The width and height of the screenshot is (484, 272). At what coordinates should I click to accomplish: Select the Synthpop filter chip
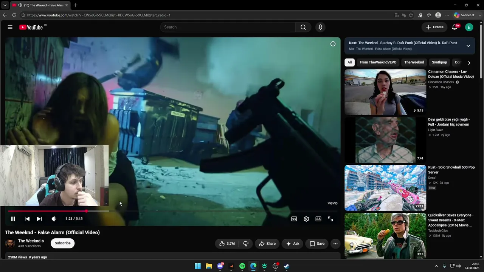[x=439, y=62]
